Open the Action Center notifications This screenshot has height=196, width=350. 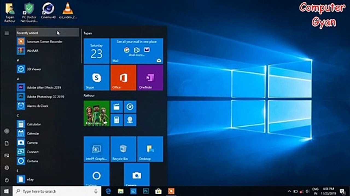[342, 191]
